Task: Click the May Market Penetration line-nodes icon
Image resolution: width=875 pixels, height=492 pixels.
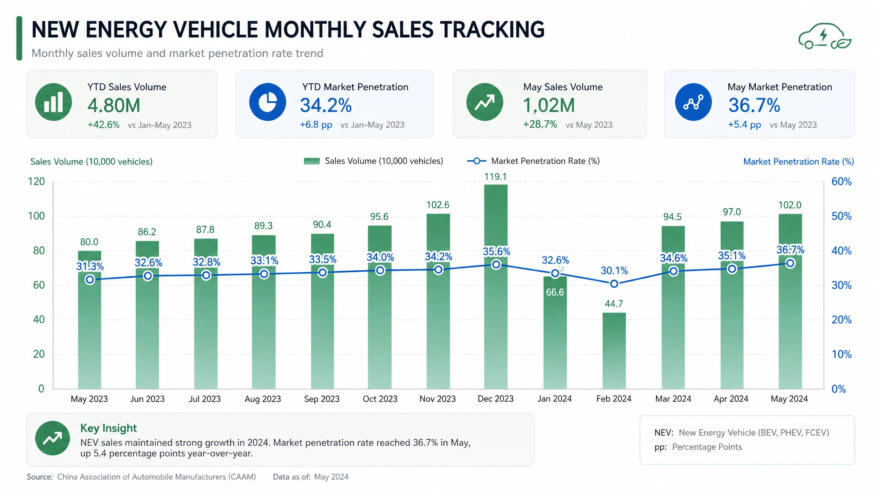Action: [693, 102]
